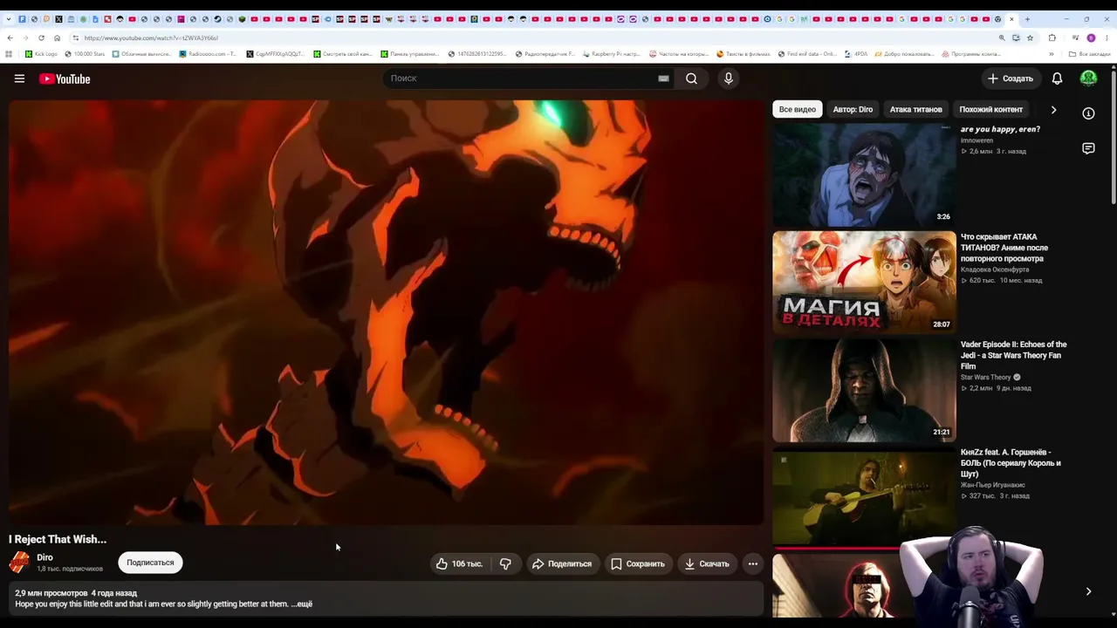Open the Vader Episode II video thumbnail
Screen dimensions: 1117x628
point(864,390)
